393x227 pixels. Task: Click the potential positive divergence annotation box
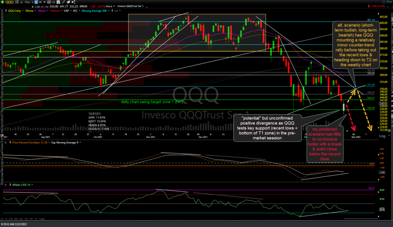tap(267, 128)
